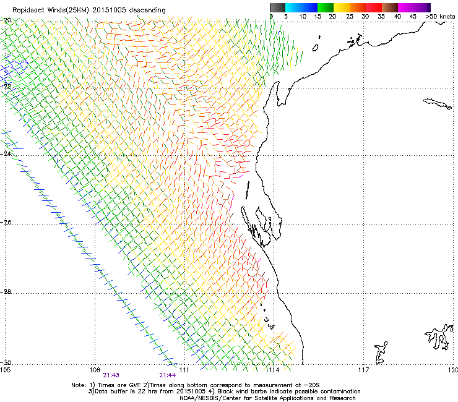Screen dimensions: 458x402
Task: Click the longitude label '120'
Action: [453, 370]
